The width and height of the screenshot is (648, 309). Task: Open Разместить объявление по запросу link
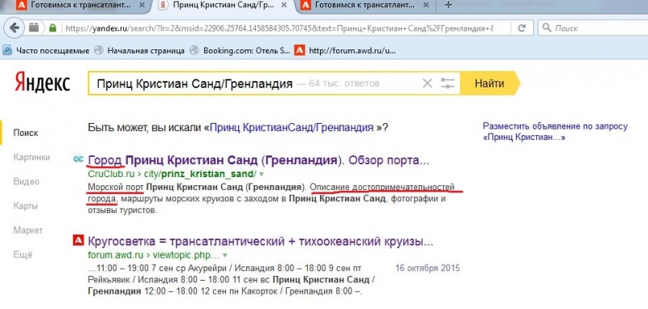555,132
